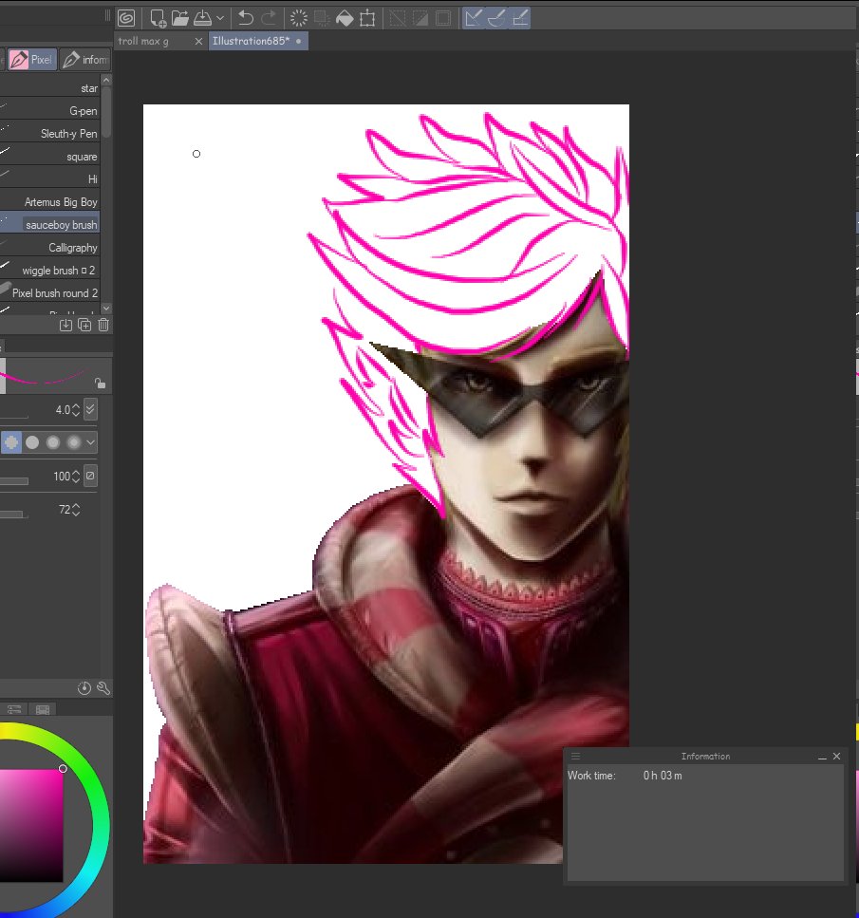
Task: Click clear outside selection icon
Action: point(322,18)
